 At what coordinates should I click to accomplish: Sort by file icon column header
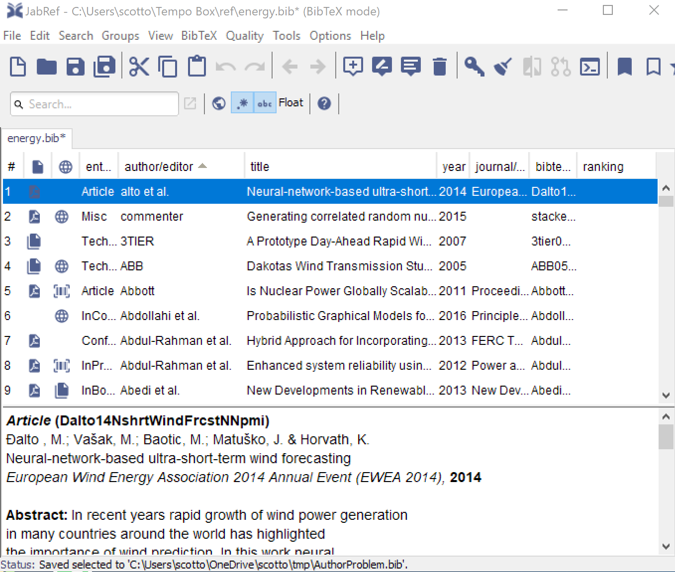pyautogui.click(x=38, y=166)
